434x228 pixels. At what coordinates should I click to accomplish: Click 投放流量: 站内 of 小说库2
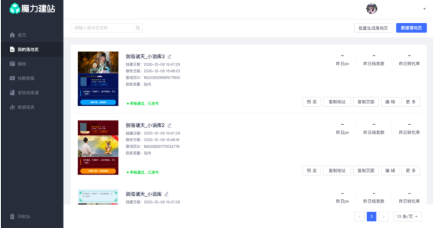tap(138, 153)
